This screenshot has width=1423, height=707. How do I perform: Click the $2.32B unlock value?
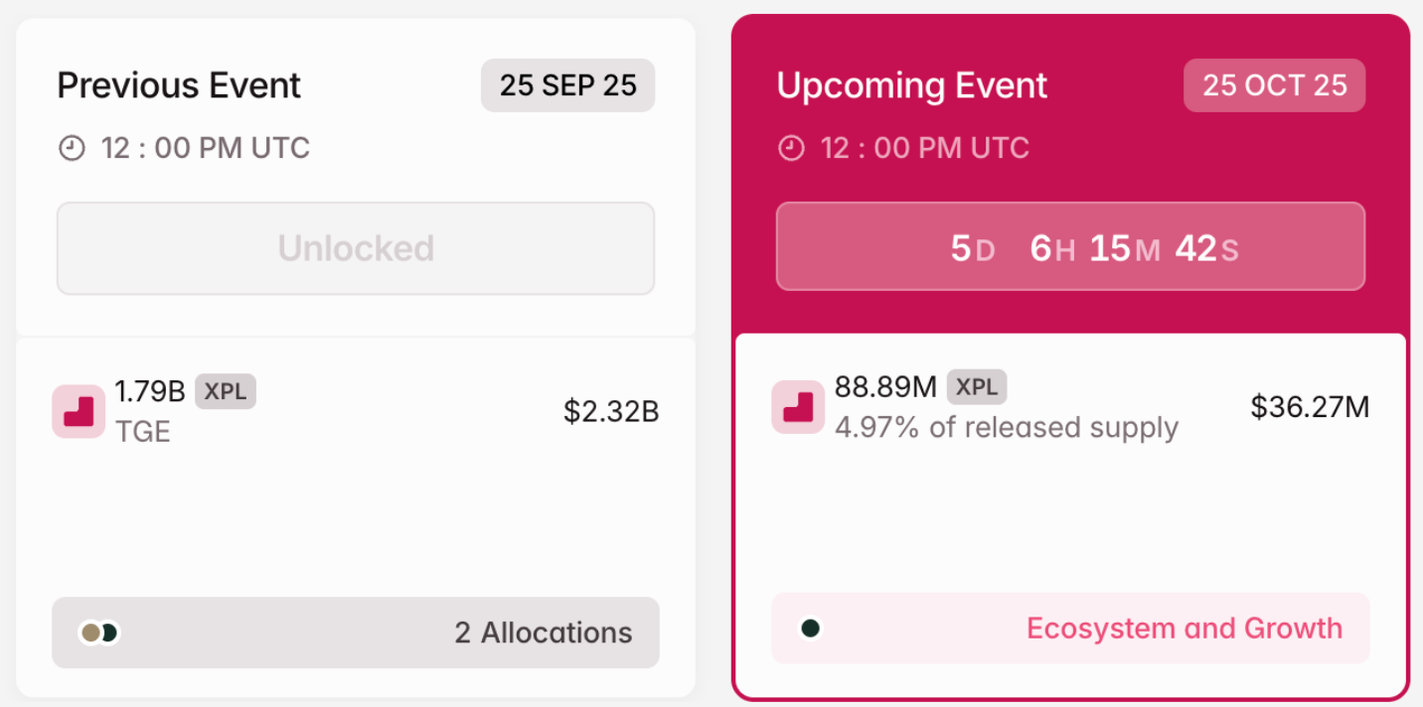pyautogui.click(x=610, y=411)
